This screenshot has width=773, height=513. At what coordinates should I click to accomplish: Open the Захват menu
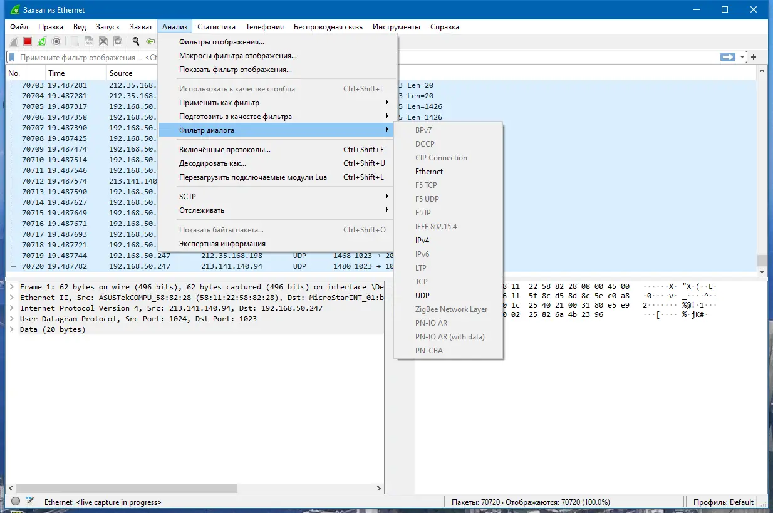(141, 27)
